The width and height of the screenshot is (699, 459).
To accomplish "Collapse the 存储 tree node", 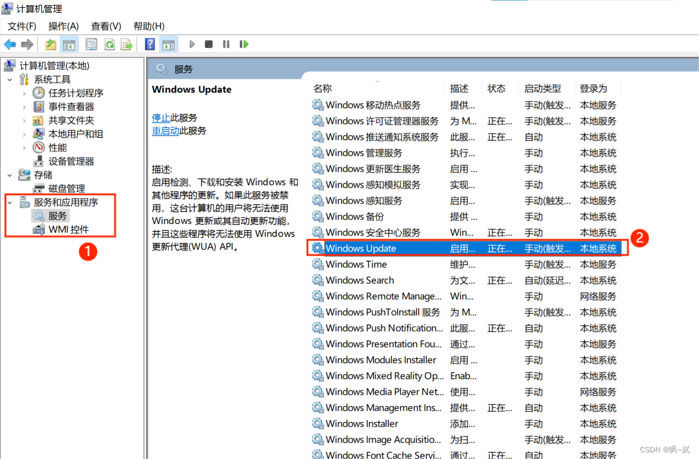I will (x=10, y=175).
